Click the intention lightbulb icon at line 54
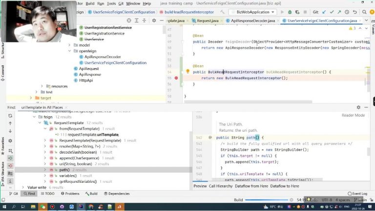The image size is (375, 211). tap(187, 71)
